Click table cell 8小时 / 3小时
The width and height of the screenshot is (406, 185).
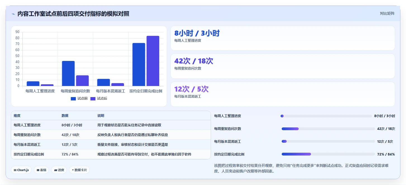coord(72,125)
